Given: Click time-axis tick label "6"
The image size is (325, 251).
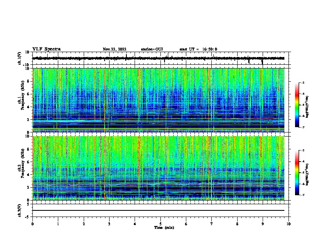Looking at the screenshot, I should 186,224.
